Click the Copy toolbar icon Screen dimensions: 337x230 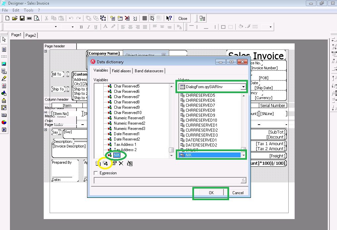tap(55, 18)
